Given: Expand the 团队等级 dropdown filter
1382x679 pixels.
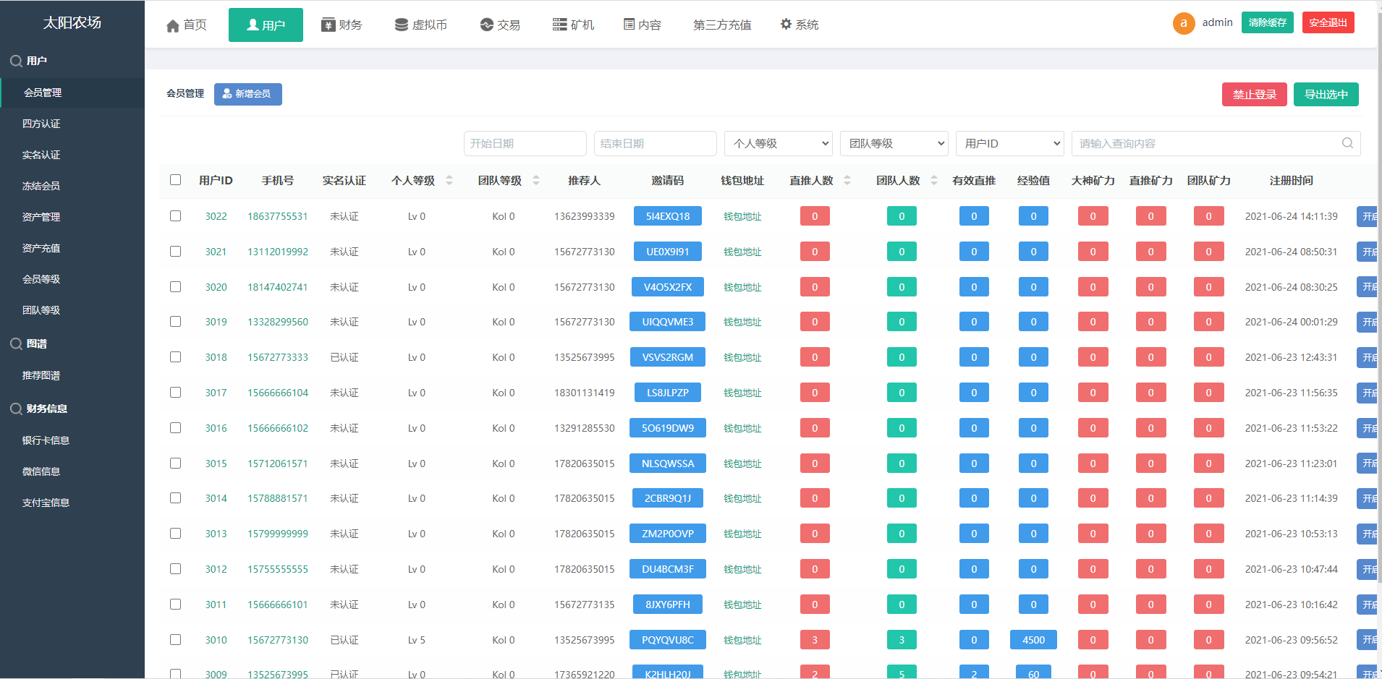Looking at the screenshot, I should (x=894, y=143).
